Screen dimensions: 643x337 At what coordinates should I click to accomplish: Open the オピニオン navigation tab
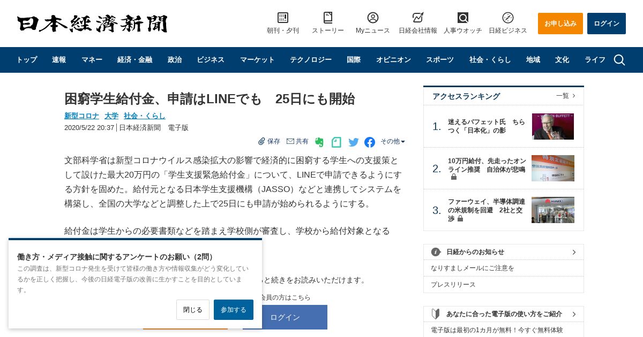393,60
